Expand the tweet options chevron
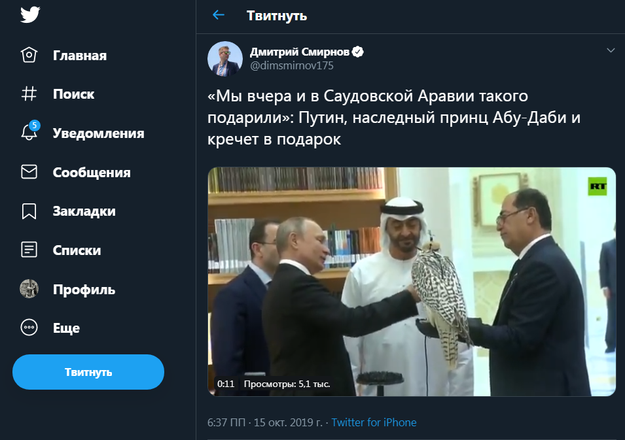 click(611, 50)
